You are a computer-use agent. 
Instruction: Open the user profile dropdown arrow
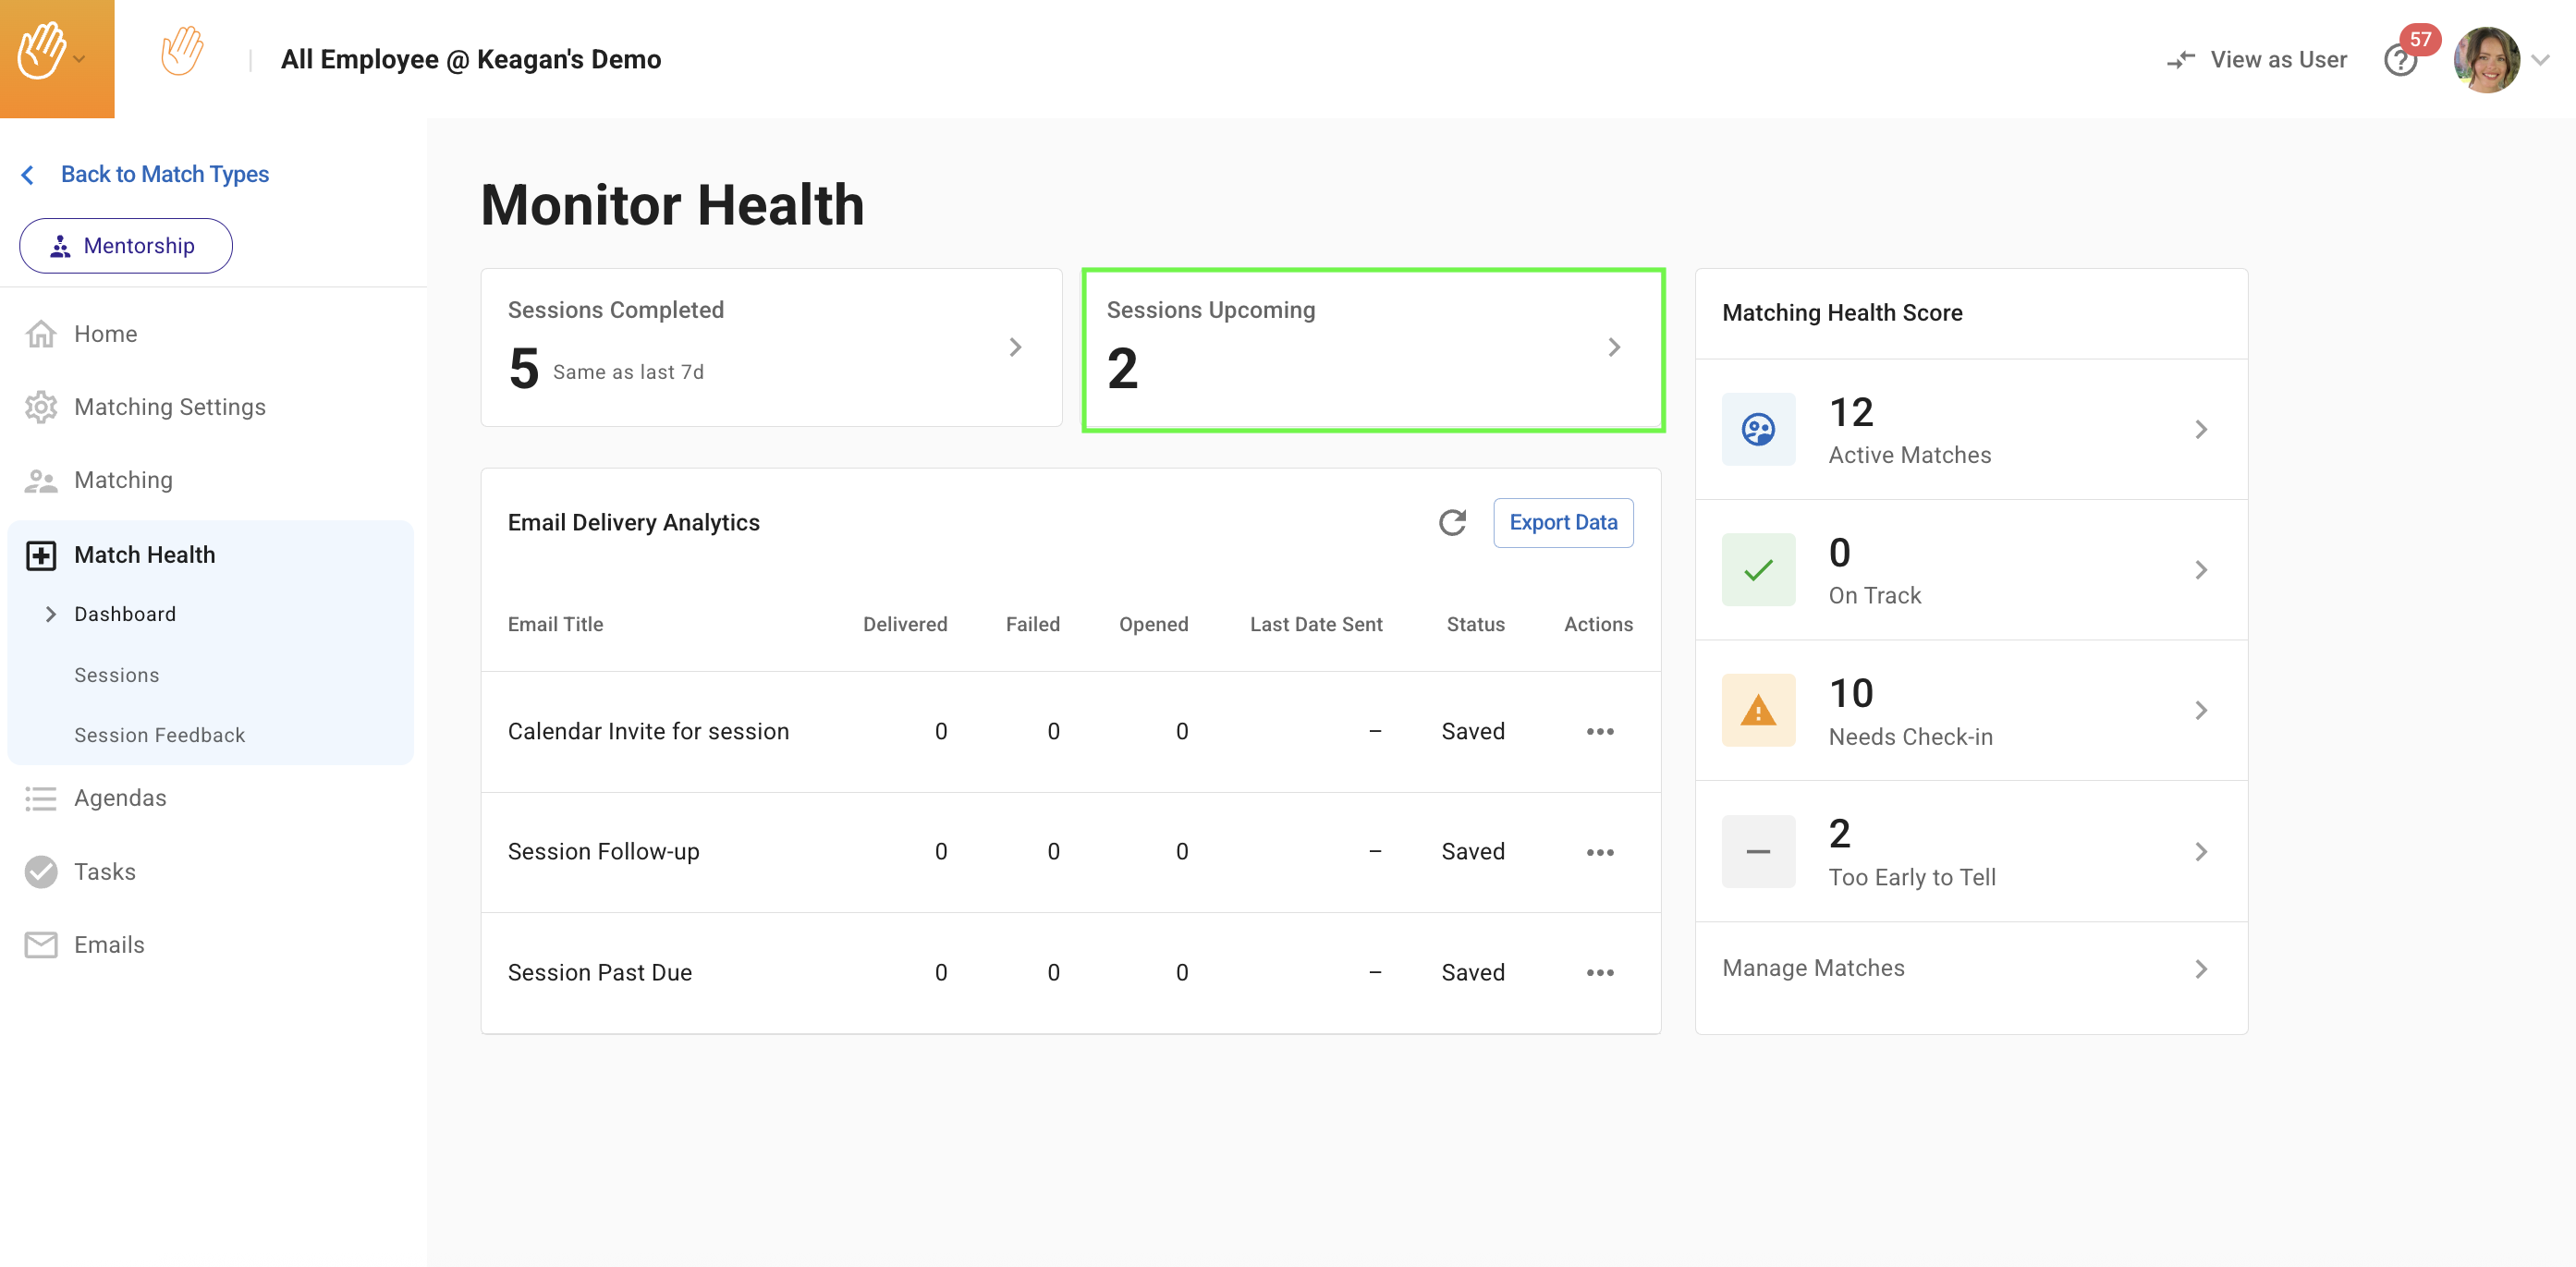[x=2541, y=60]
